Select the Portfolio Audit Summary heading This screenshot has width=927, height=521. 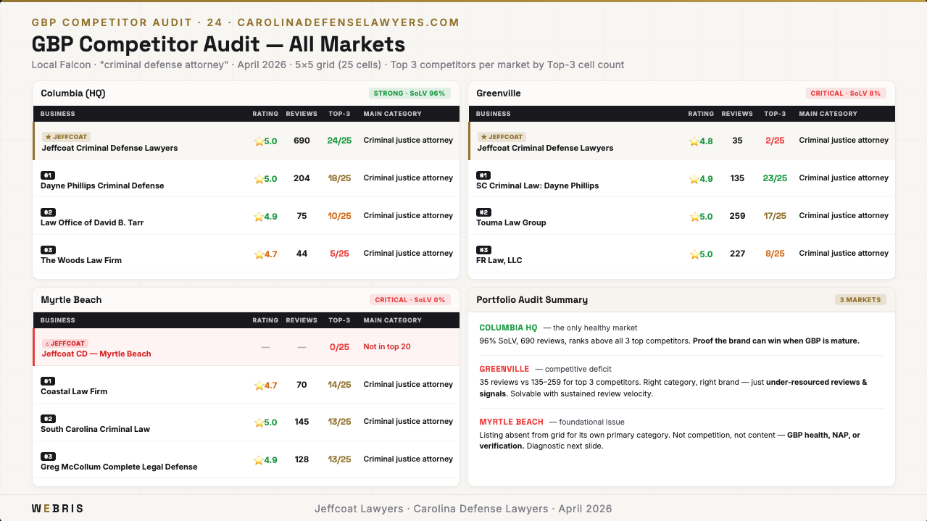click(x=532, y=300)
